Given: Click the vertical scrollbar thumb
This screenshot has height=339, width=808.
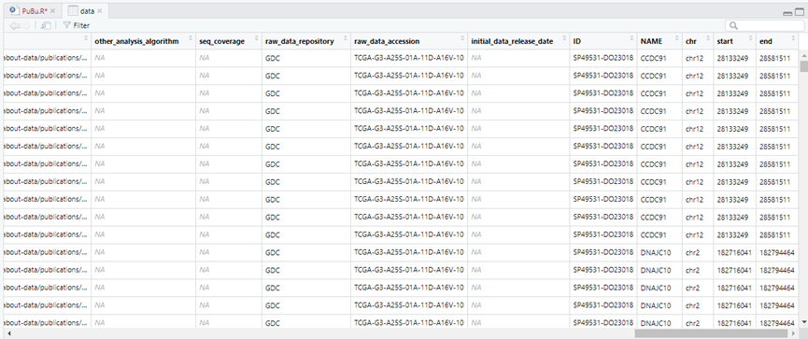Looking at the screenshot, I should point(804,66).
